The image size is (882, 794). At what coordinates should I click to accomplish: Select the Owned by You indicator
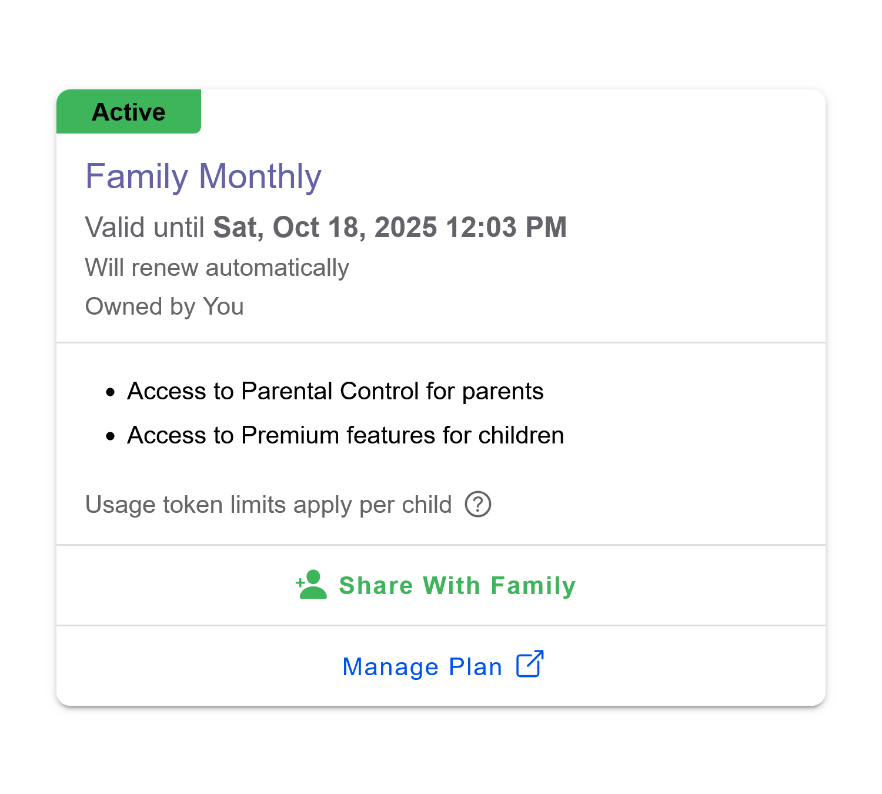click(165, 306)
